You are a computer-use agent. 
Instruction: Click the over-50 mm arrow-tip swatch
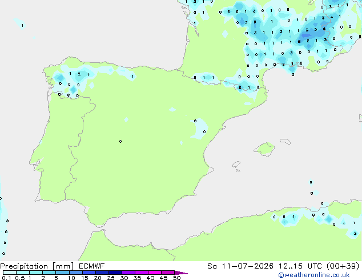(181, 273)
